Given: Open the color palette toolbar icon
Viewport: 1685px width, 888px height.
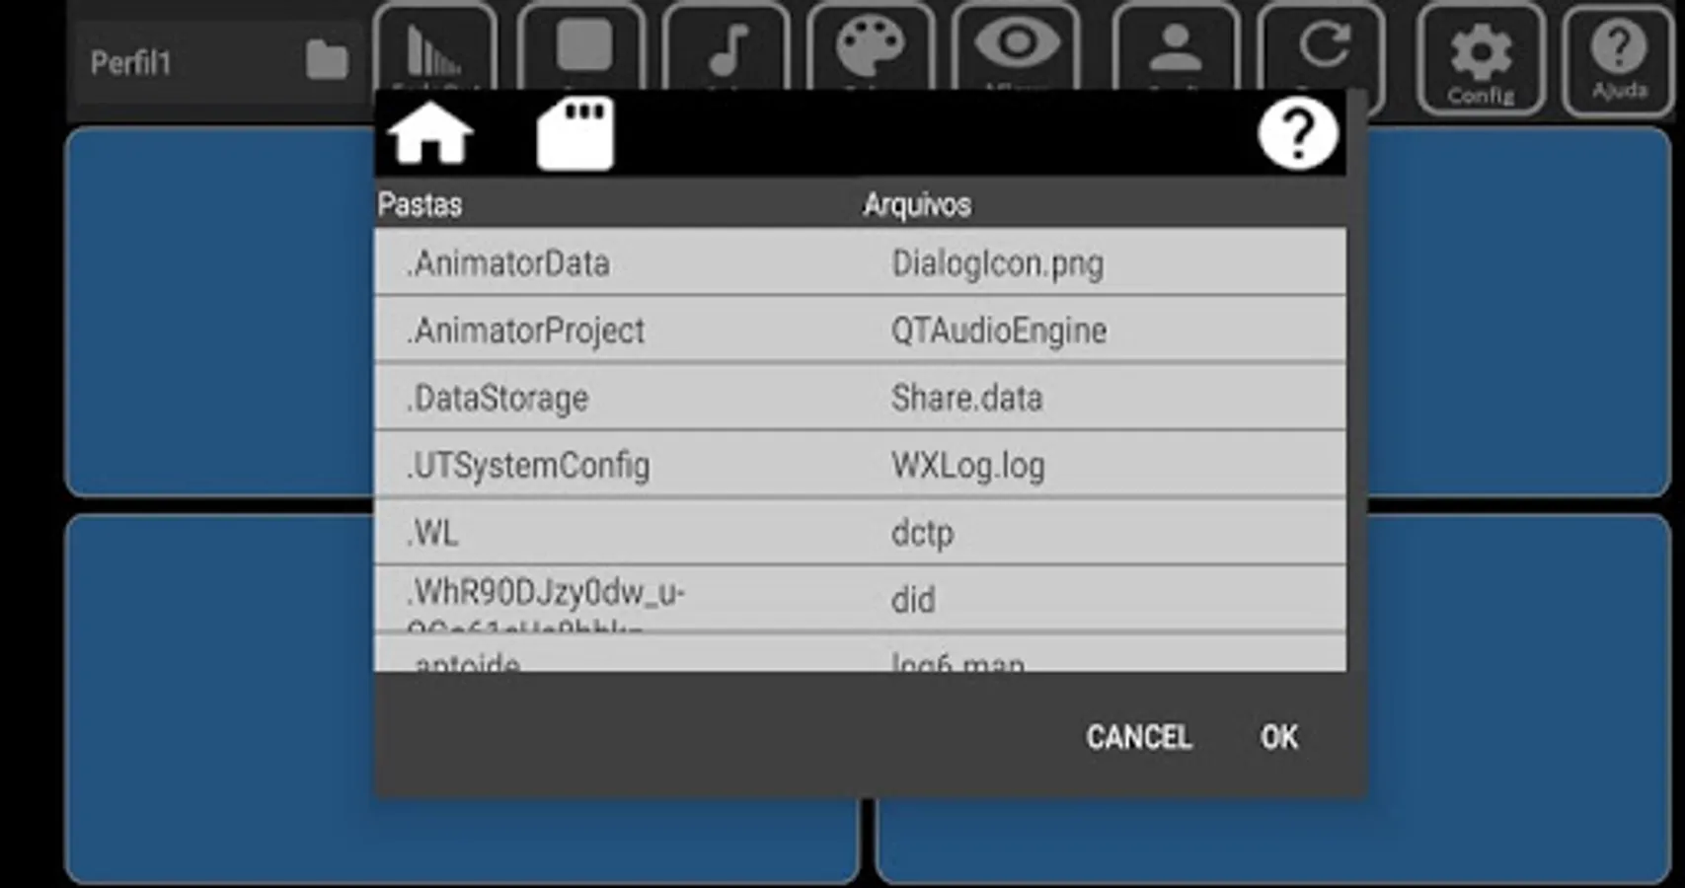Looking at the screenshot, I should 871,47.
